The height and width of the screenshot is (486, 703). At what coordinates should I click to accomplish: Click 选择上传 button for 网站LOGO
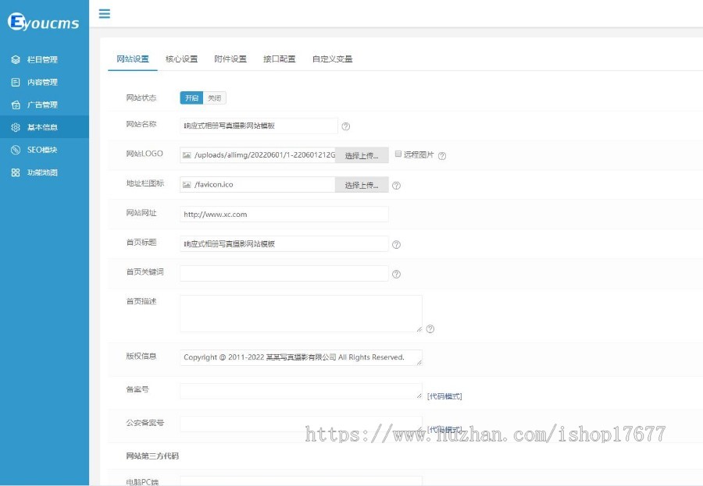[x=362, y=155]
